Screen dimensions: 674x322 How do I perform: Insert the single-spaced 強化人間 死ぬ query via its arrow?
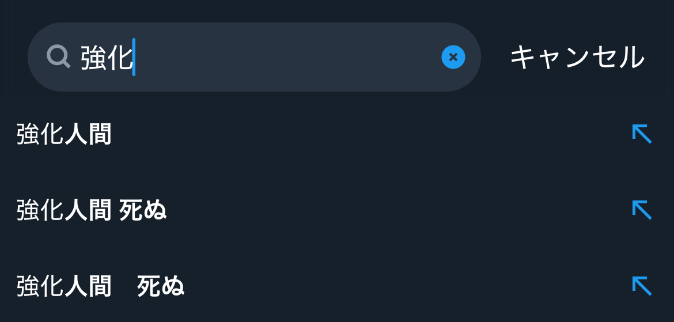coord(641,210)
